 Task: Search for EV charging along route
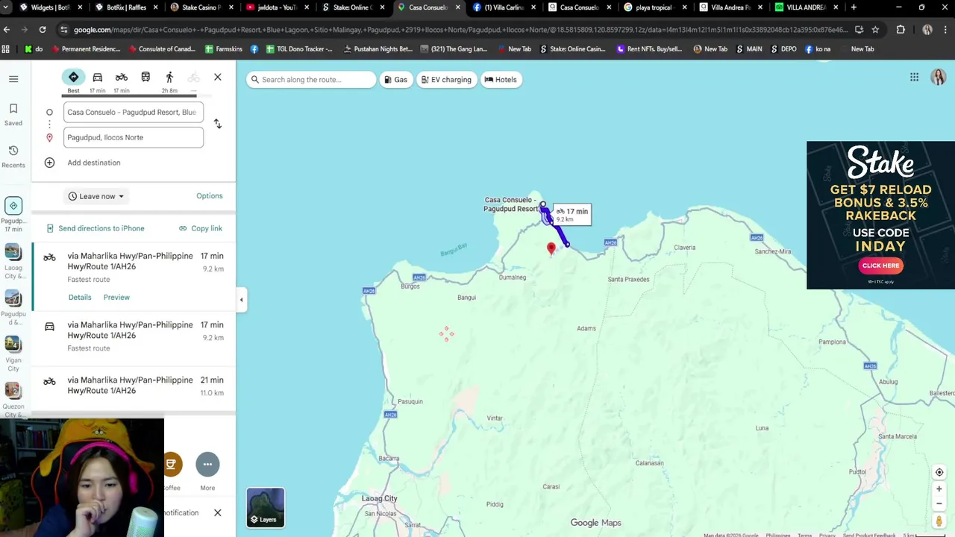tap(446, 80)
